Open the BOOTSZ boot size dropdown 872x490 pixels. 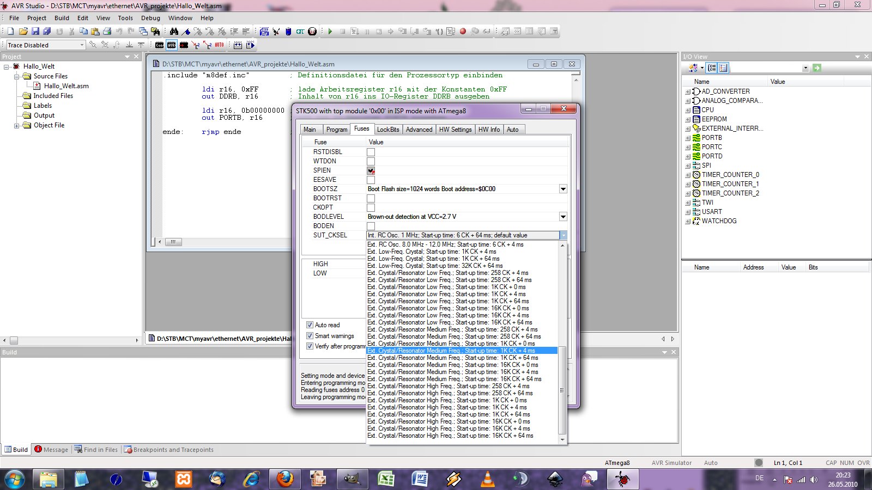click(x=563, y=189)
